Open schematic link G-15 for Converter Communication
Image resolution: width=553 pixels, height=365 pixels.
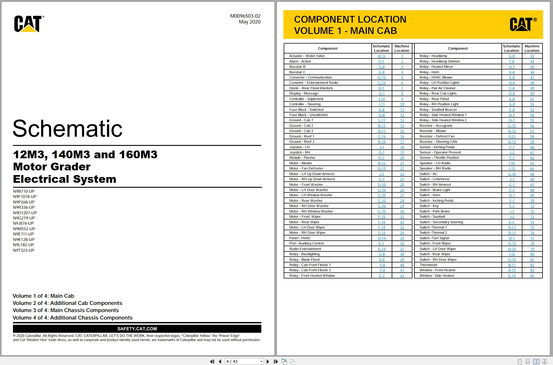[382, 77]
